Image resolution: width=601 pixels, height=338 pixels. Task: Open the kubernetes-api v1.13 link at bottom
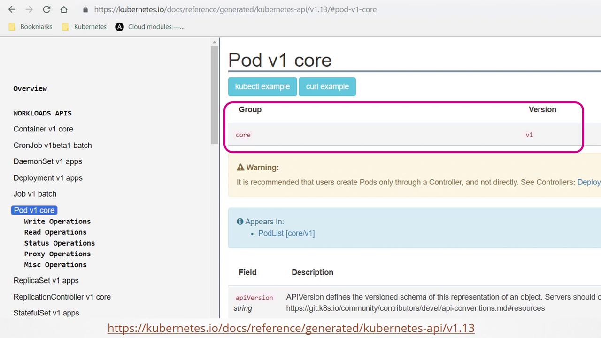(x=291, y=328)
